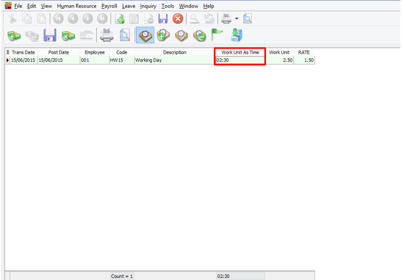Image resolution: width=402 pixels, height=280 pixels.
Task: Click the highlighted clock work unit icon
Action: [145, 36]
